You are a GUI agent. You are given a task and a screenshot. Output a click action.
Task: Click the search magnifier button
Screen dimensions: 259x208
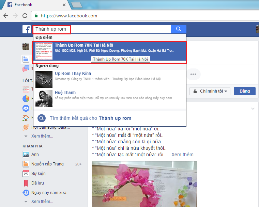[x=179, y=29]
